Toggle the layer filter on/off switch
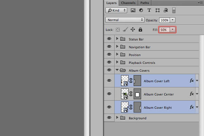Viewport: 204px width, 136px height. [x=174, y=11]
